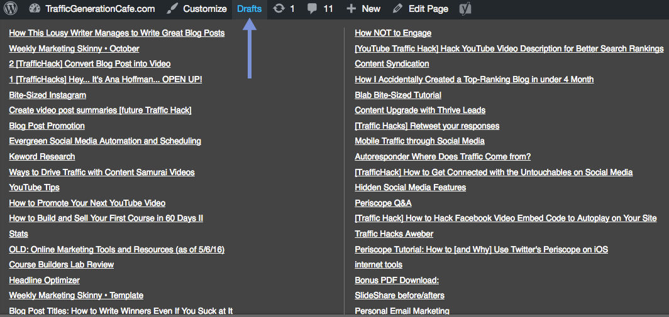Click the Edit Page pencil icon

[397, 9]
